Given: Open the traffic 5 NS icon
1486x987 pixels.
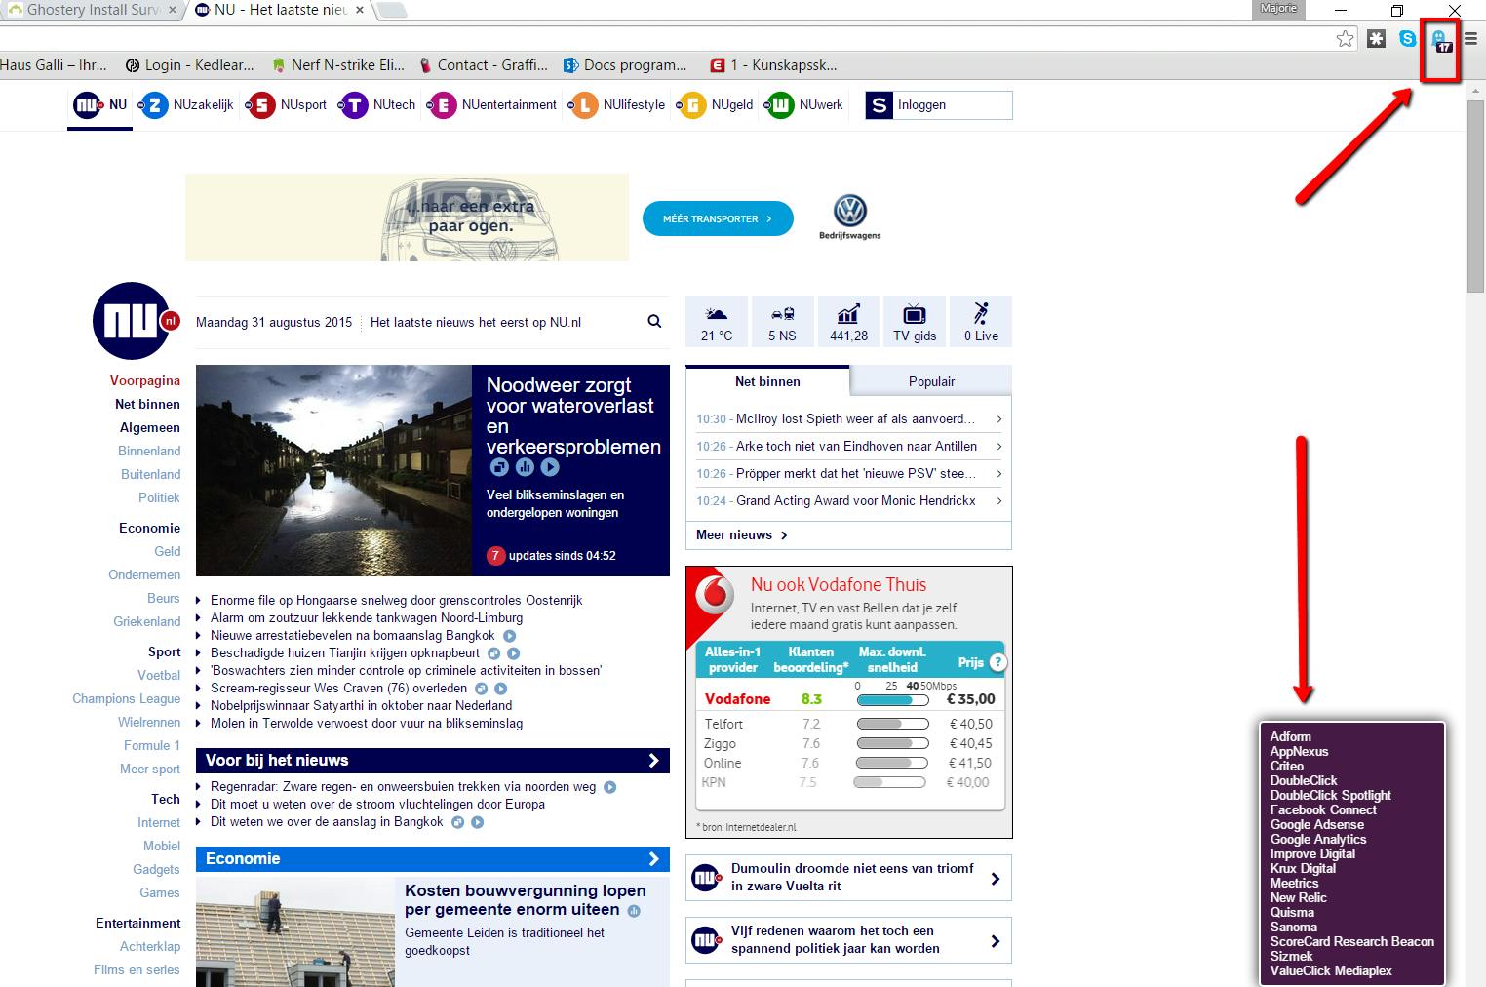Looking at the screenshot, I should [782, 322].
